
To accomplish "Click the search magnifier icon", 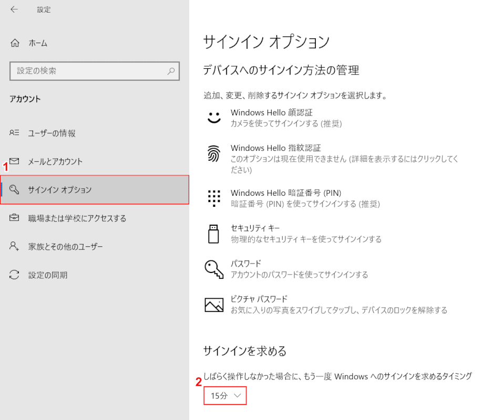I will [171, 71].
